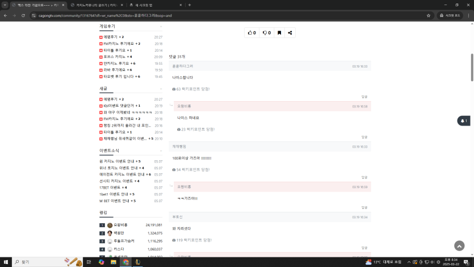Click comment author name 채채형님
Viewport: 474px width, 267px height.
tap(179, 147)
